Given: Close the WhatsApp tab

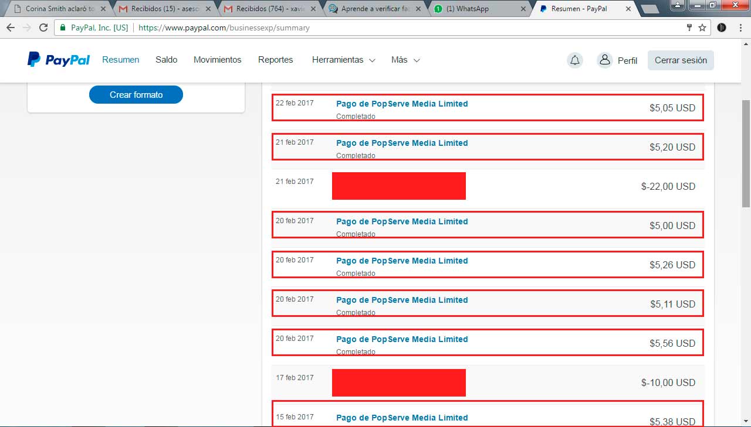Looking at the screenshot, I should pos(522,9).
